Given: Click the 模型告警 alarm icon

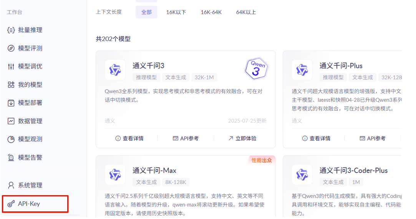Looking at the screenshot, I should 11,158.
